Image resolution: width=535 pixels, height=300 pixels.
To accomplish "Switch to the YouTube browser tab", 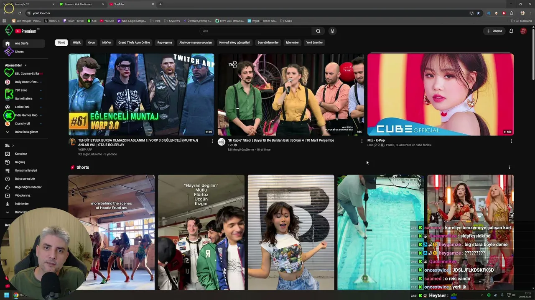I will (x=132, y=4).
